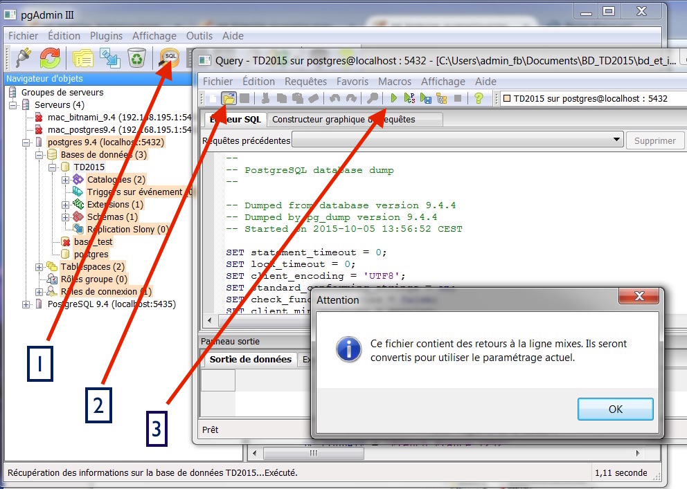Expand the Schémas (1) node
The width and height of the screenshot is (687, 489).
coord(66,217)
